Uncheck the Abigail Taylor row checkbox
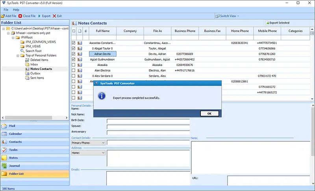Screen dimensions: 315x191 point(74,48)
